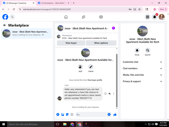Choose a sticker icon
The height and width of the screenshot is (127, 169).
(67, 114)
